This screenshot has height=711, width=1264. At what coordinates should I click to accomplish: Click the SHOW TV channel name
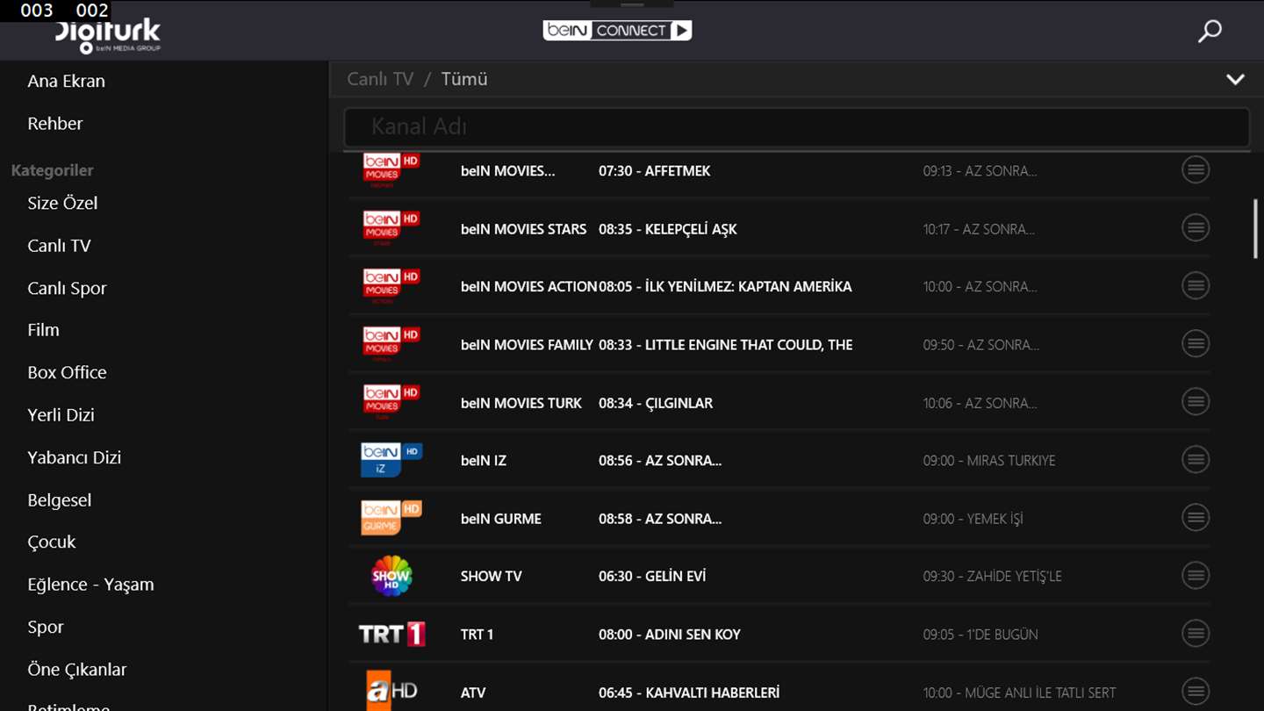coord(491,577)
